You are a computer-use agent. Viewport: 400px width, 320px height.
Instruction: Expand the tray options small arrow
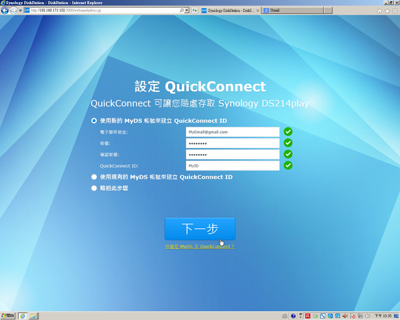coord(301,316)
